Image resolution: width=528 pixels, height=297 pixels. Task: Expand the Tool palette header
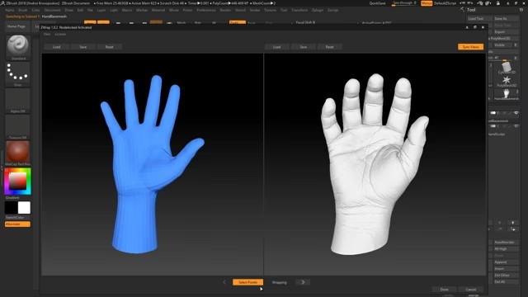(x=471, y=10)
